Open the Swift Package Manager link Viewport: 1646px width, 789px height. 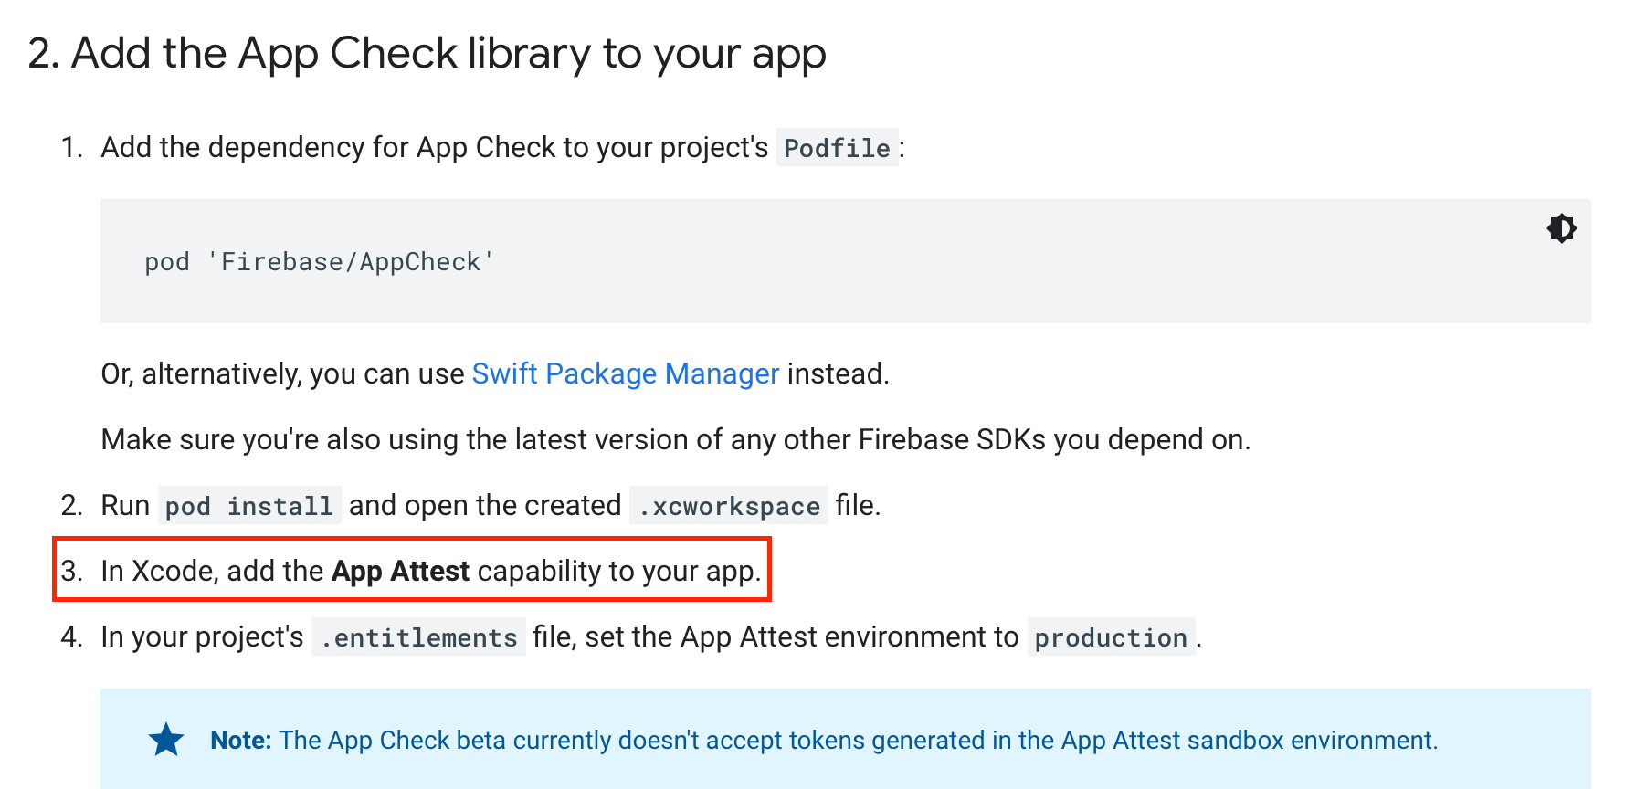625,373
